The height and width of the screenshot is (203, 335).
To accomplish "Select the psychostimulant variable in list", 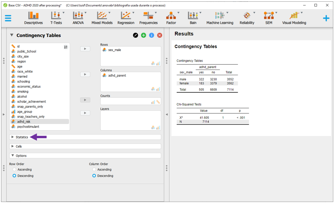I will [x=28, y=127].
